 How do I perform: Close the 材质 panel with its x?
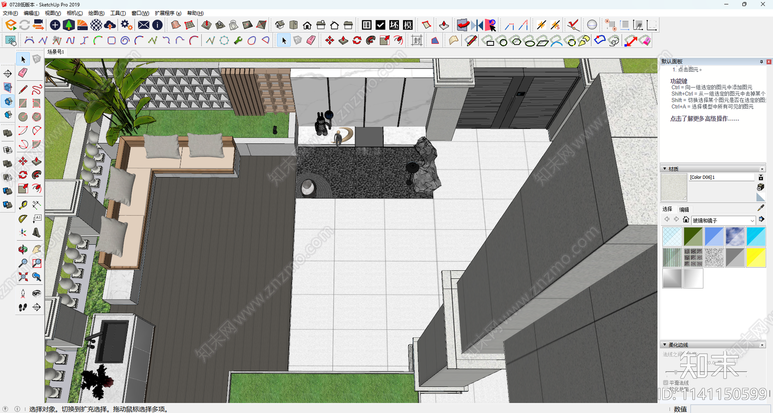point(762,169)
